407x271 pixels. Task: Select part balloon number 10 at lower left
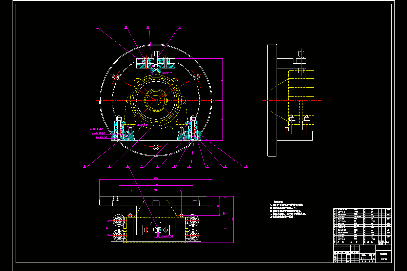pyautogui.click(x=84, y=166)
